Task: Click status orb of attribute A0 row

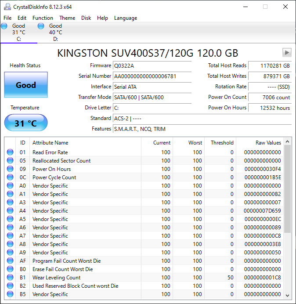Action: click(x=10, y=185)
